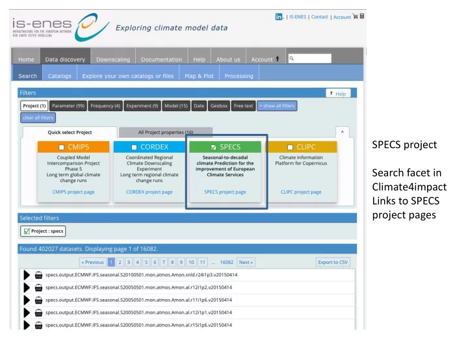Add al.r12i1p1 dataset to basket
Image resolution: width=468 pixels, height=351 pixels.
[x=38, y=313]
